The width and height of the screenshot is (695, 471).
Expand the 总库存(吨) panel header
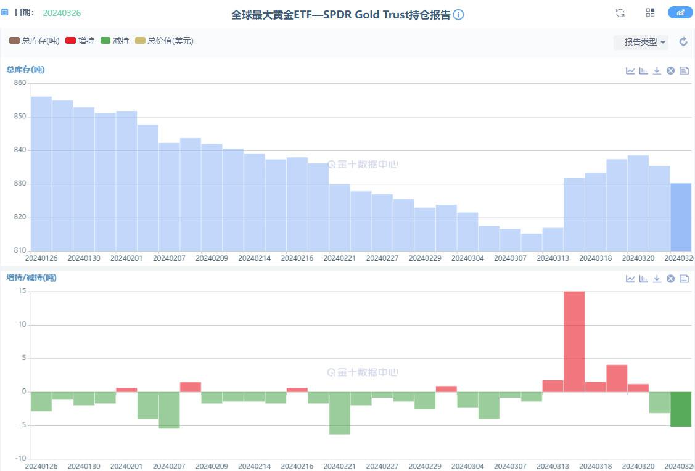tap(25, 70)
